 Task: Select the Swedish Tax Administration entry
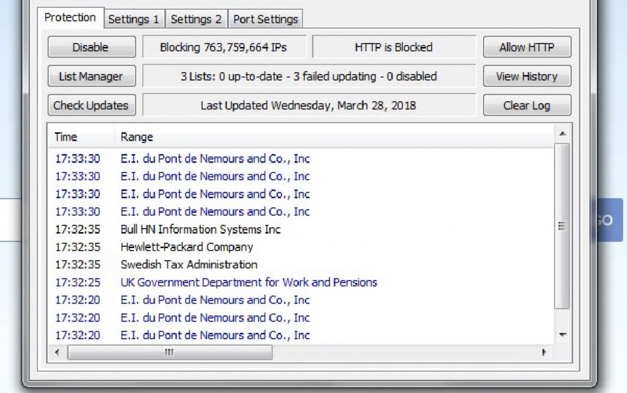(x=189, y=265)
